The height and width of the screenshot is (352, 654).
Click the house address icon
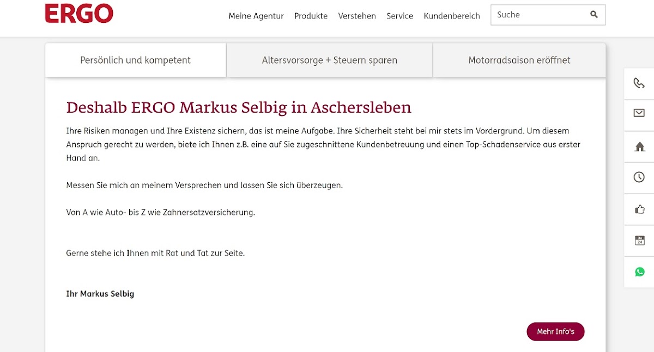point(639,146)
